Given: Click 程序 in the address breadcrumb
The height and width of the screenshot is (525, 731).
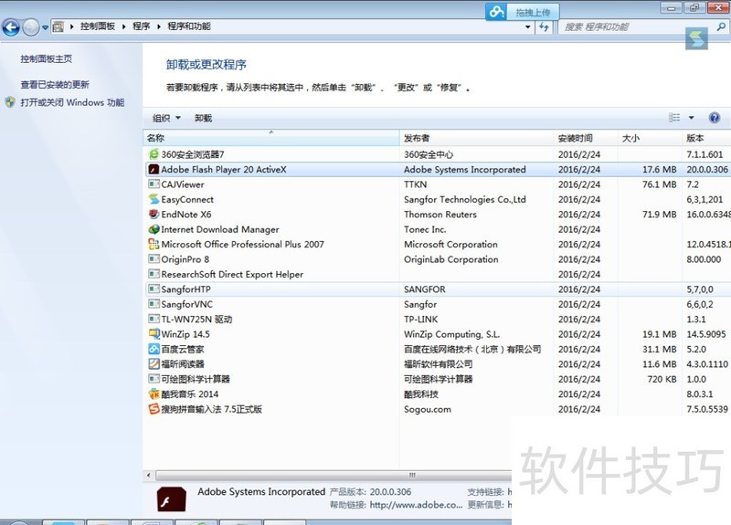Looking at the screenshot, I should coord(142,26).
